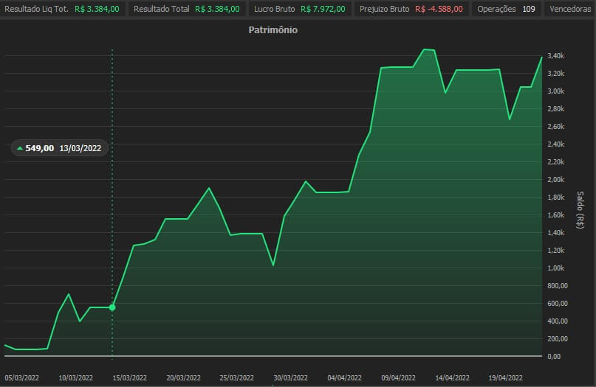Click the 10/03/2022 x-axis date label
Screen dimensions: 596x387
(76, 377)
